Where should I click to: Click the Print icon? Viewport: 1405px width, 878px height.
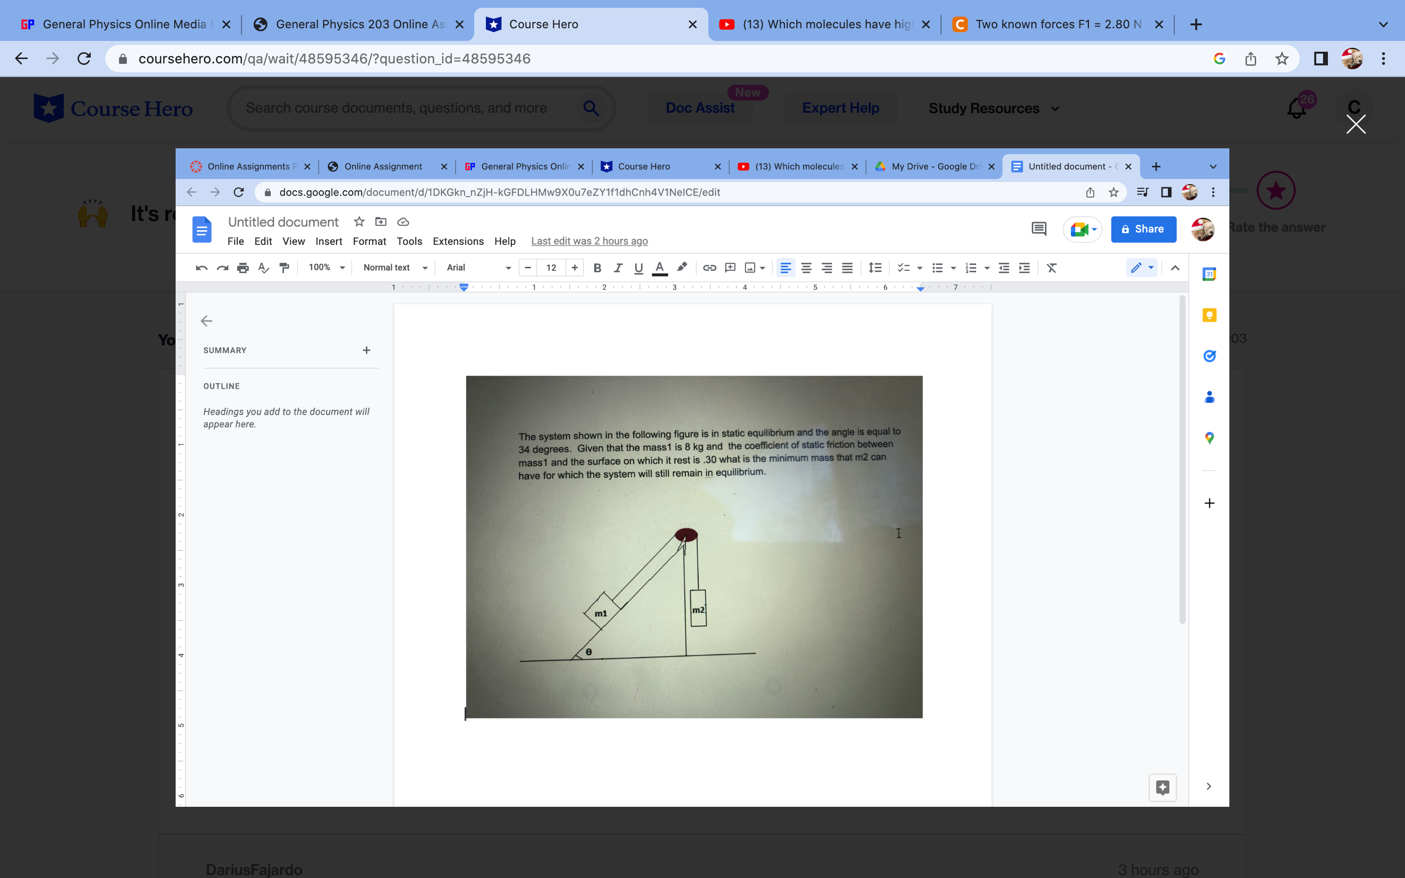coord(242,268)
